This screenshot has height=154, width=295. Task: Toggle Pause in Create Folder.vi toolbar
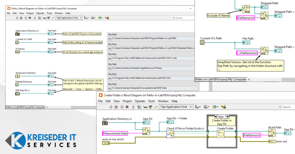(127, 107)
